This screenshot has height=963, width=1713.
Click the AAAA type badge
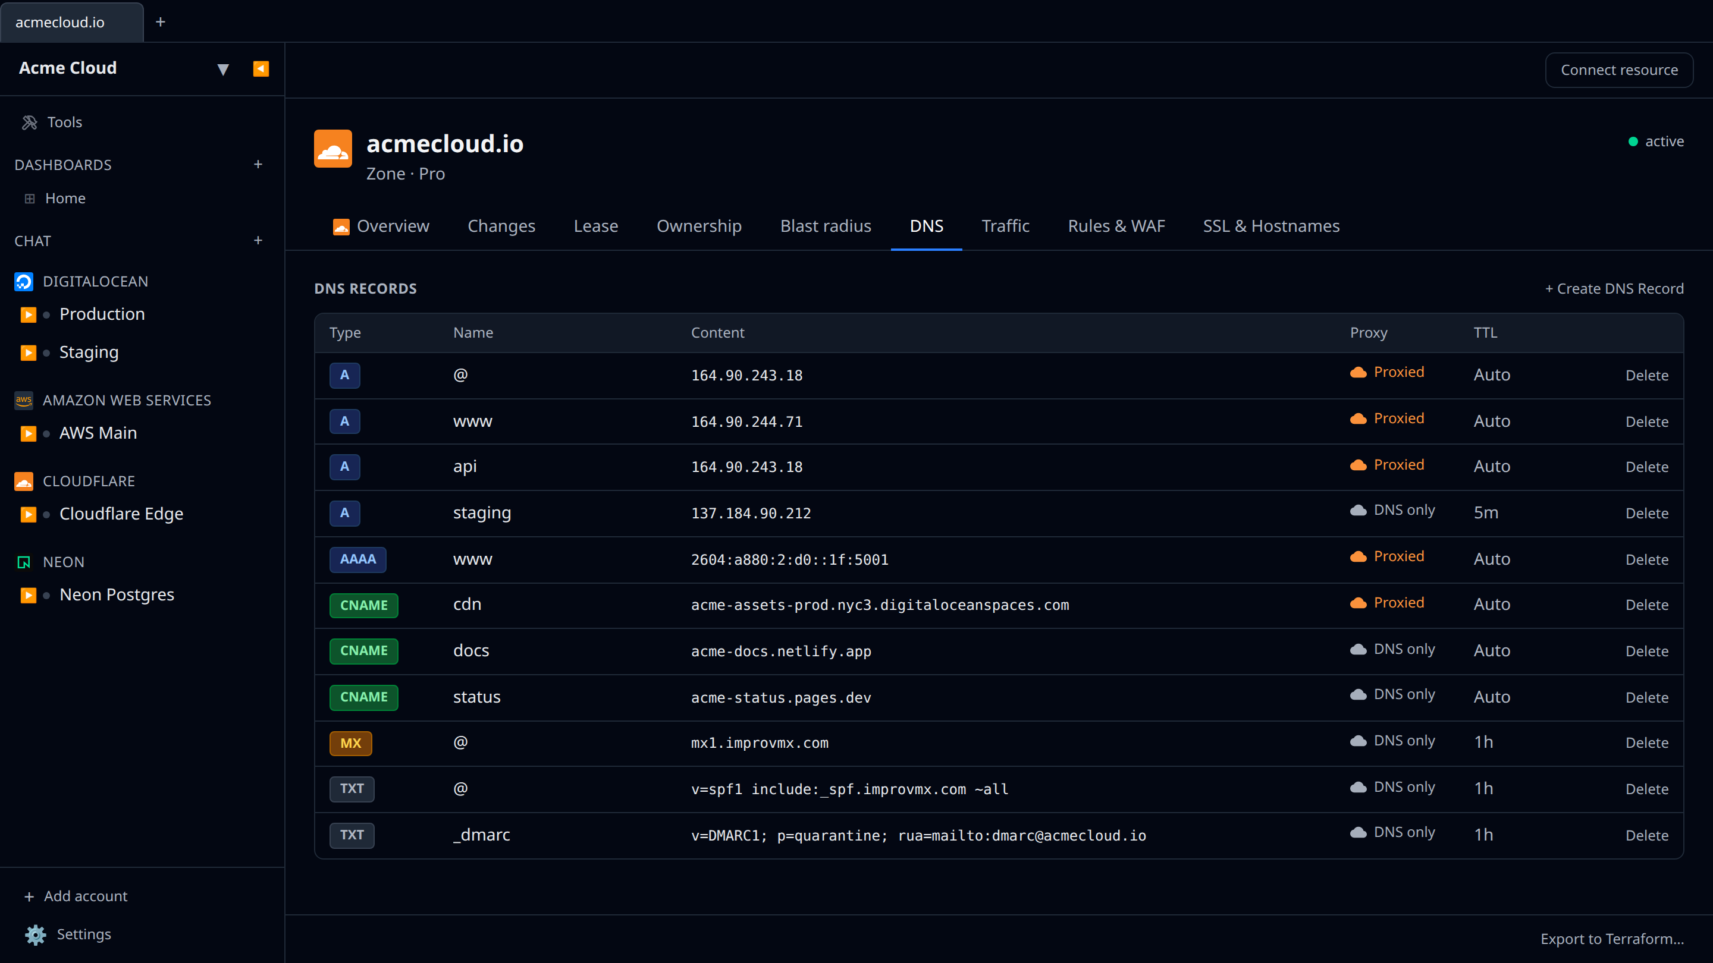[x=357, y=559]
